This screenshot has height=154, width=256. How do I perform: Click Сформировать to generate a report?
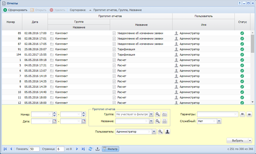click(15, 10)
